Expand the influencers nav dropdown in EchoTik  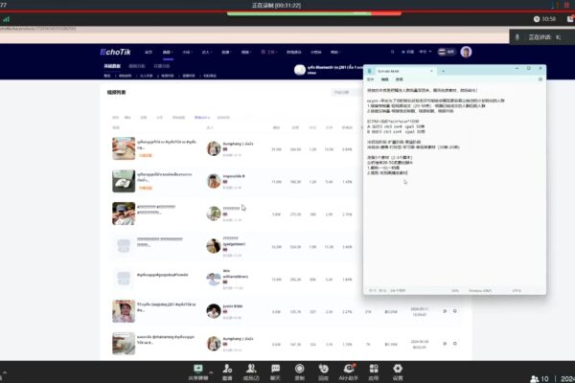[207, 52]
